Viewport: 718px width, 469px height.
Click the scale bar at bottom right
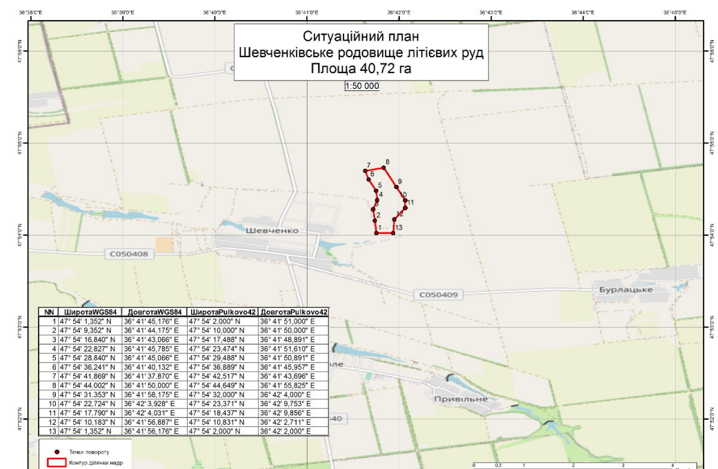[583, 466]
